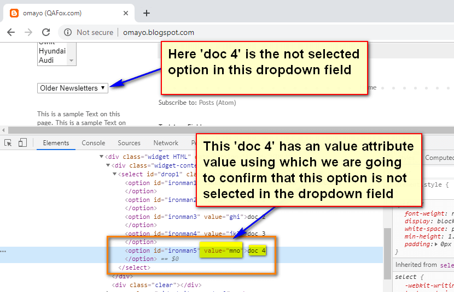Switch to the Console tab
This screenshot has width=454, height=292.
(x=93, y=143)
